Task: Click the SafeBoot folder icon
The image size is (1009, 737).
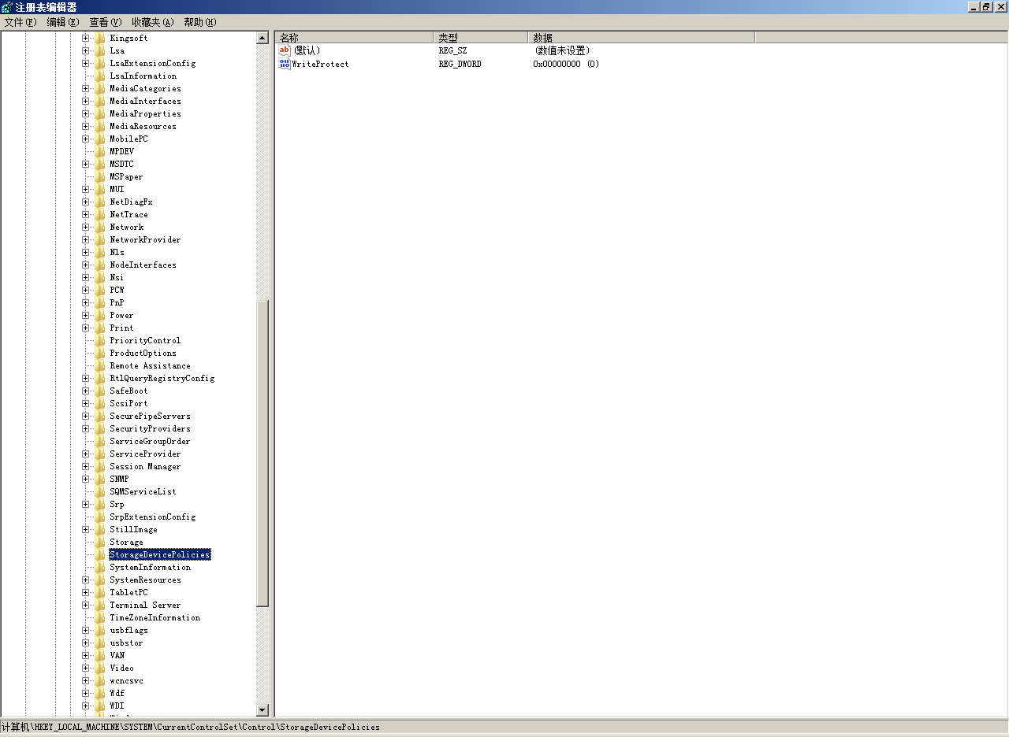Action: [x=99, y=391]
